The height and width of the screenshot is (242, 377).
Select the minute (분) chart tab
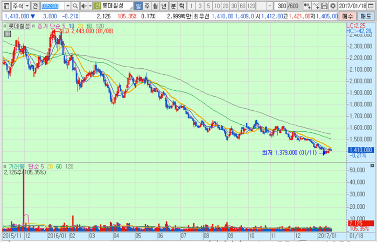[173, 5]
